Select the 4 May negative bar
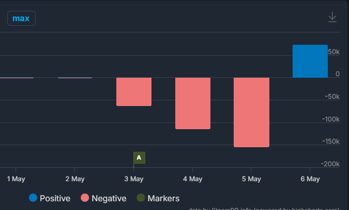This screenshot has width=349, height=210. tap(193, 103)
